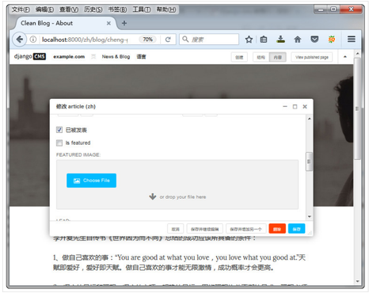Check the Is featured checkbox

(x=59, y=143)
